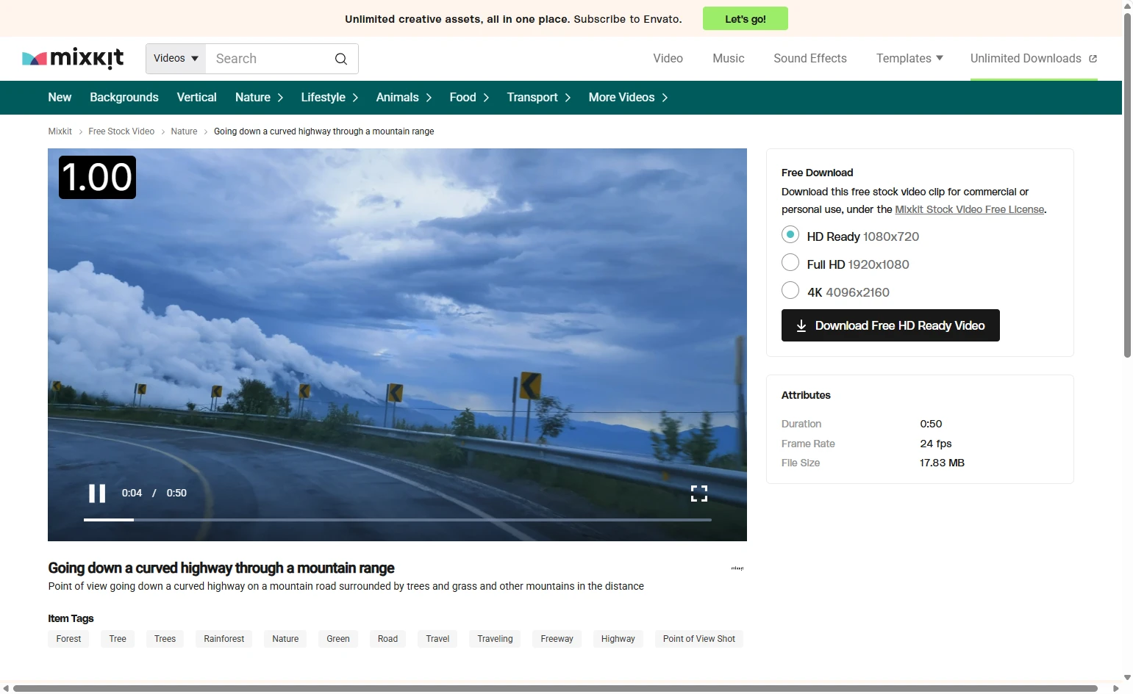Click the Mixkit logo
Screen dimensions: 1133x694
73,58
